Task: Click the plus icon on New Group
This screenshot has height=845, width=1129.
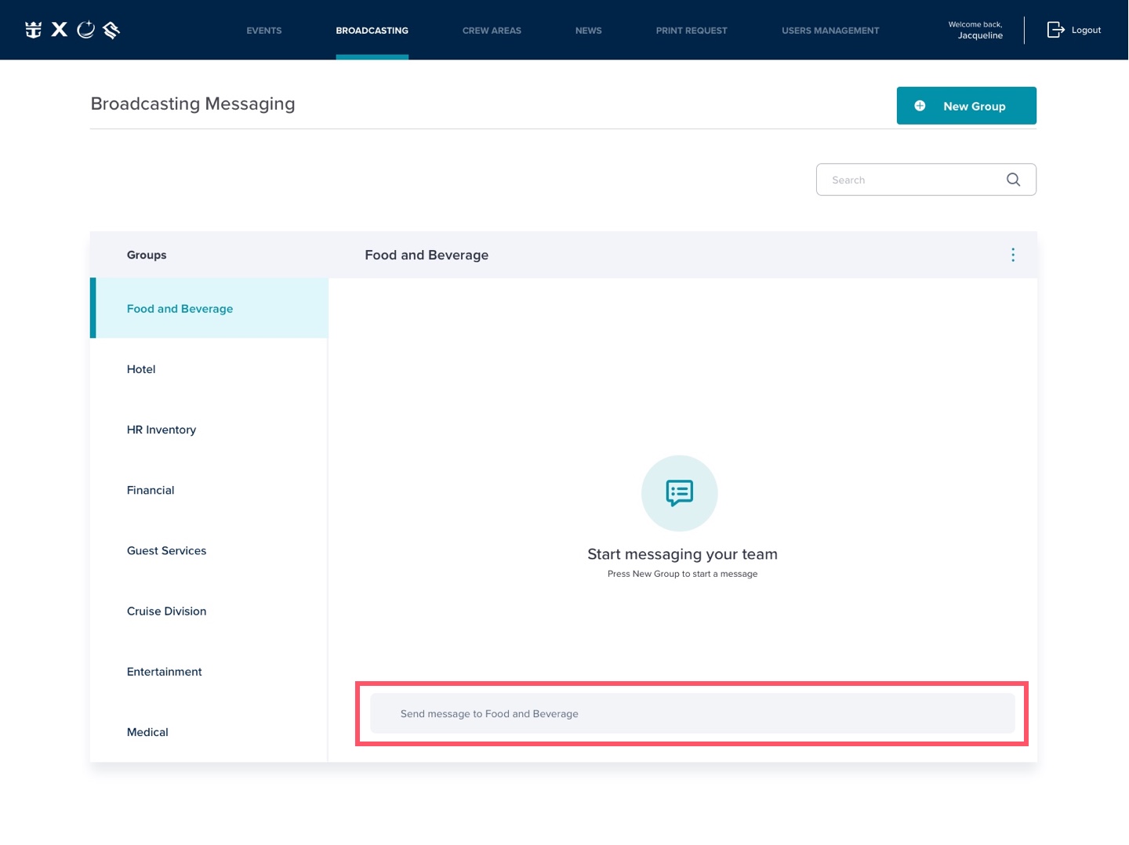Action: pos(920,106)
